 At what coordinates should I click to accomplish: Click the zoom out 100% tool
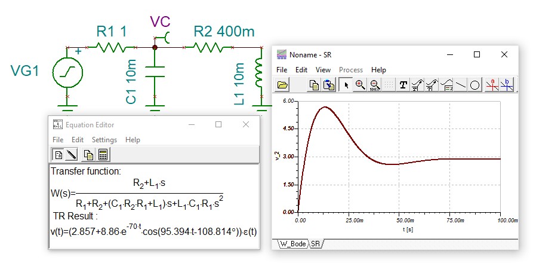[x=374, y=85]
